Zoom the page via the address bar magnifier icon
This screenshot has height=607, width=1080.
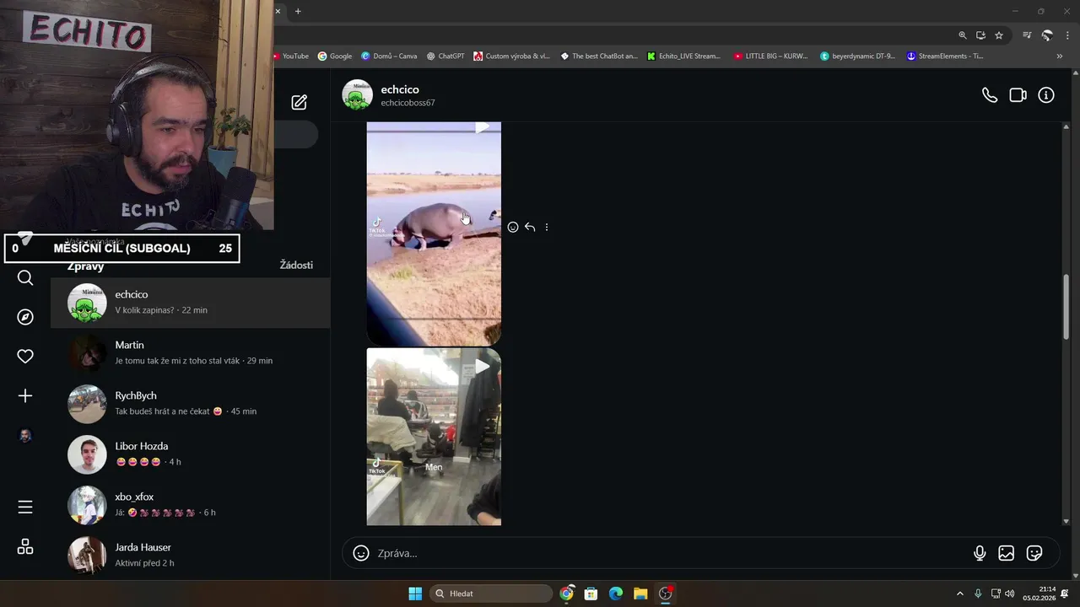(x=963, y=35)
